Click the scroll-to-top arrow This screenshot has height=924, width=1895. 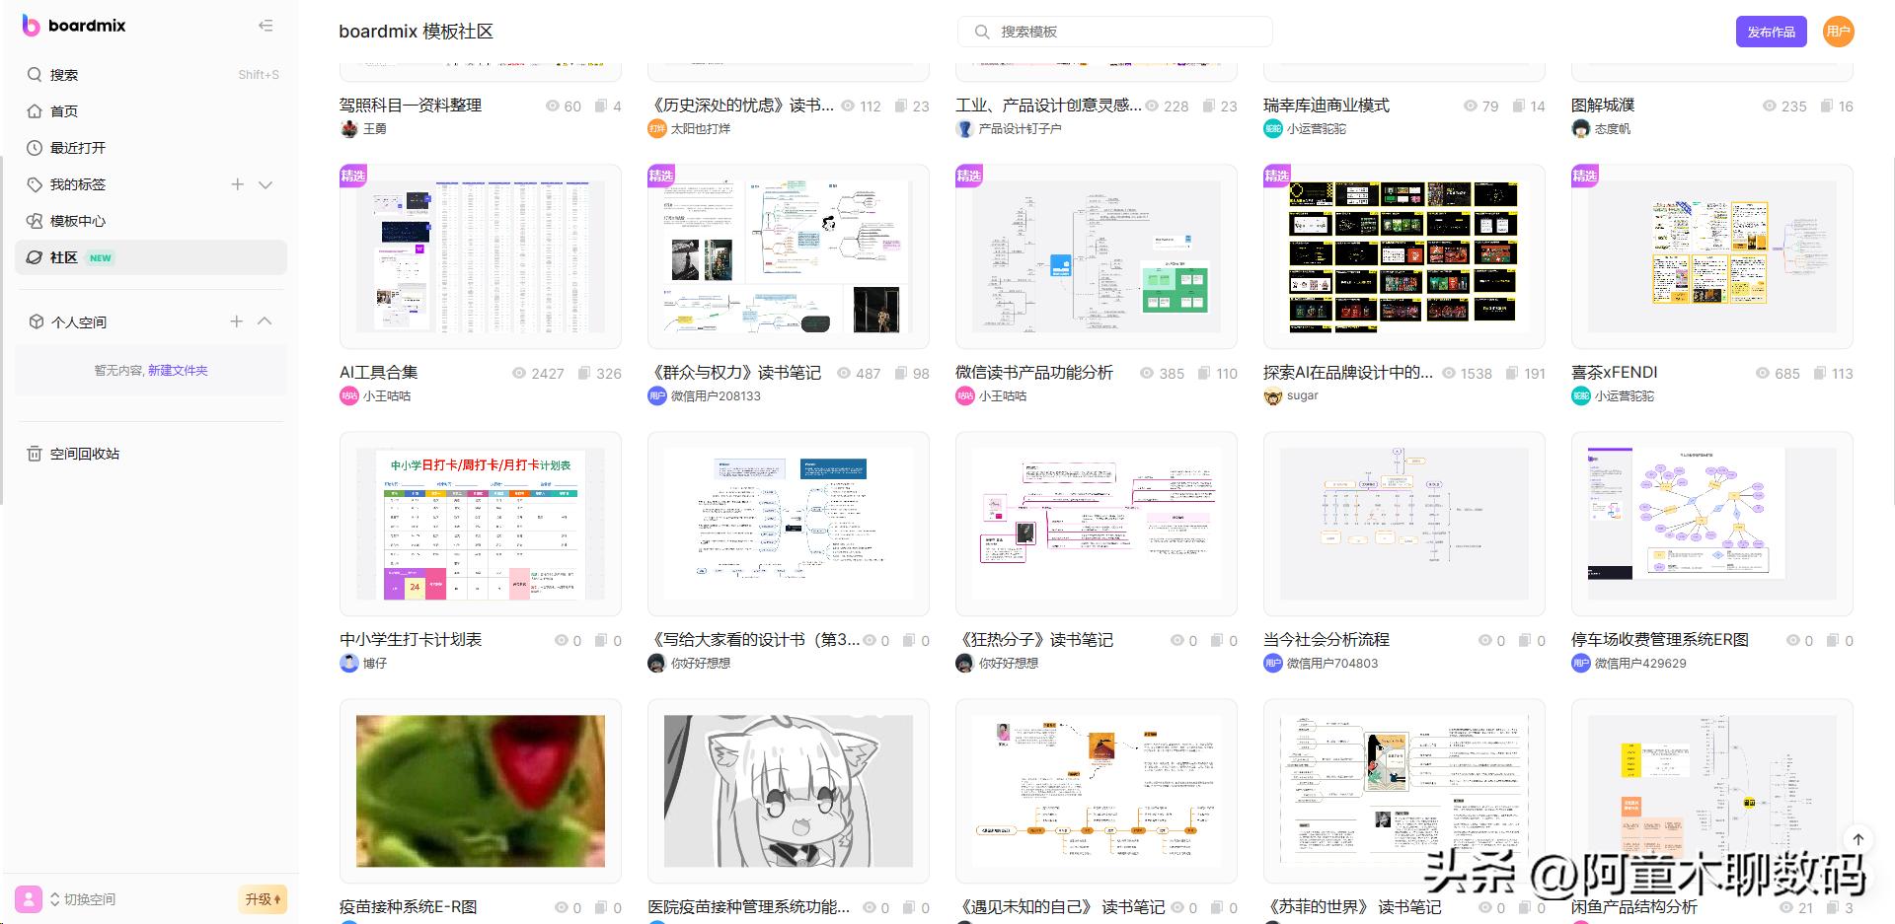[1859, 839]
